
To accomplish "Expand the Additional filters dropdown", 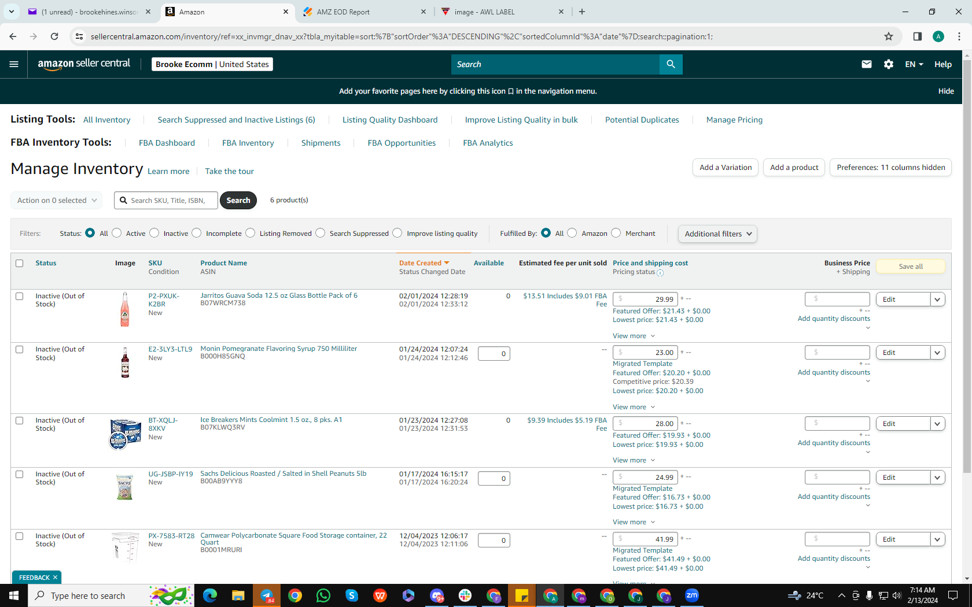I will tap(717, 234).
